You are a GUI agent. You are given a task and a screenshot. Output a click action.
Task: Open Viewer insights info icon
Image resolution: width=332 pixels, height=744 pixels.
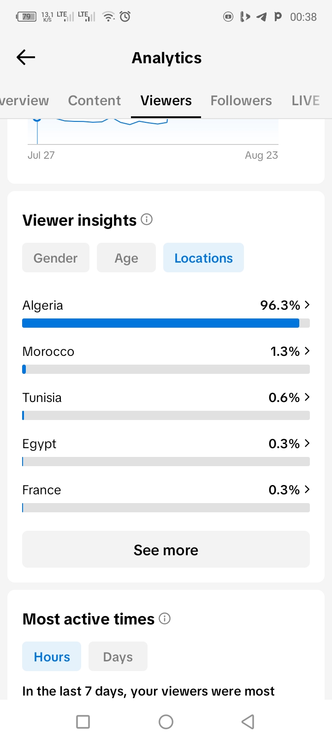click(x=147, y=219)
